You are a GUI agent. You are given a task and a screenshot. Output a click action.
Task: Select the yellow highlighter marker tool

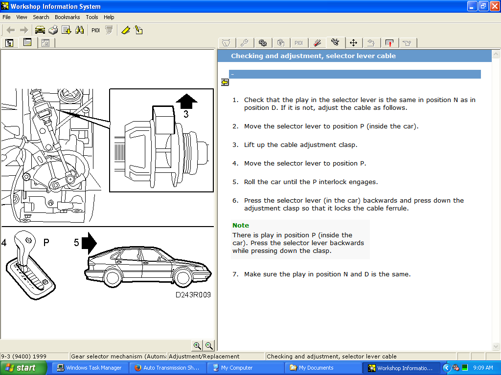point(126,30)
